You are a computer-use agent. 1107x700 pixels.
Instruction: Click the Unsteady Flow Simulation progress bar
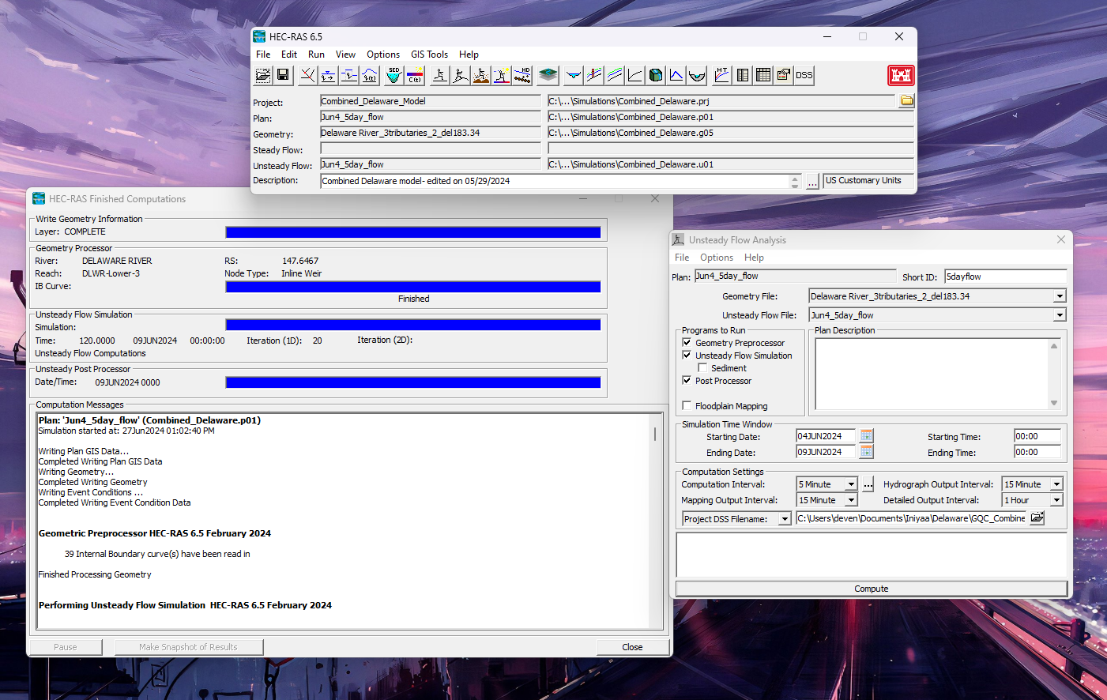click(x=413, y=325)
